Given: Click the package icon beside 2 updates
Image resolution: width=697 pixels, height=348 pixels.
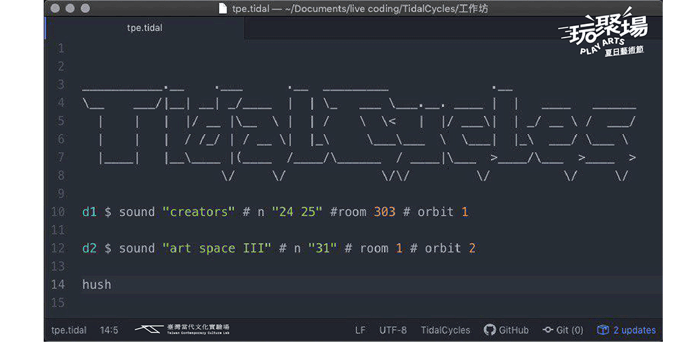Looking at the screenshot, I should (x=603, y=330).
